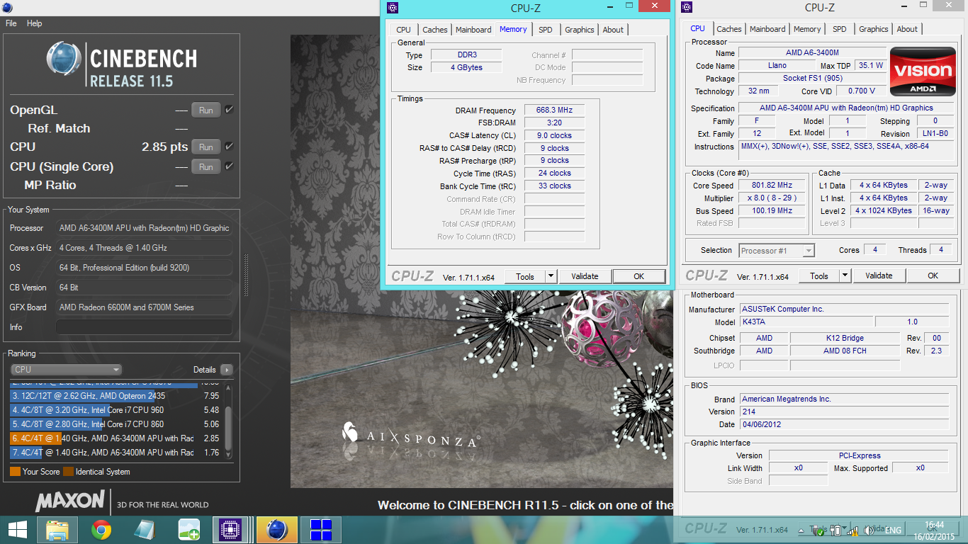The height and width of the screenshot is (544, 968).
Task: Click the CPU-Z Memory window title icon
Action: click(x=393, y=8)
